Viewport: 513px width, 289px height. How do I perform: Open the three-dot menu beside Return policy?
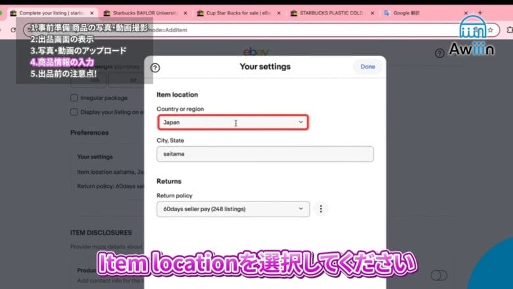[x=320, y=209]
